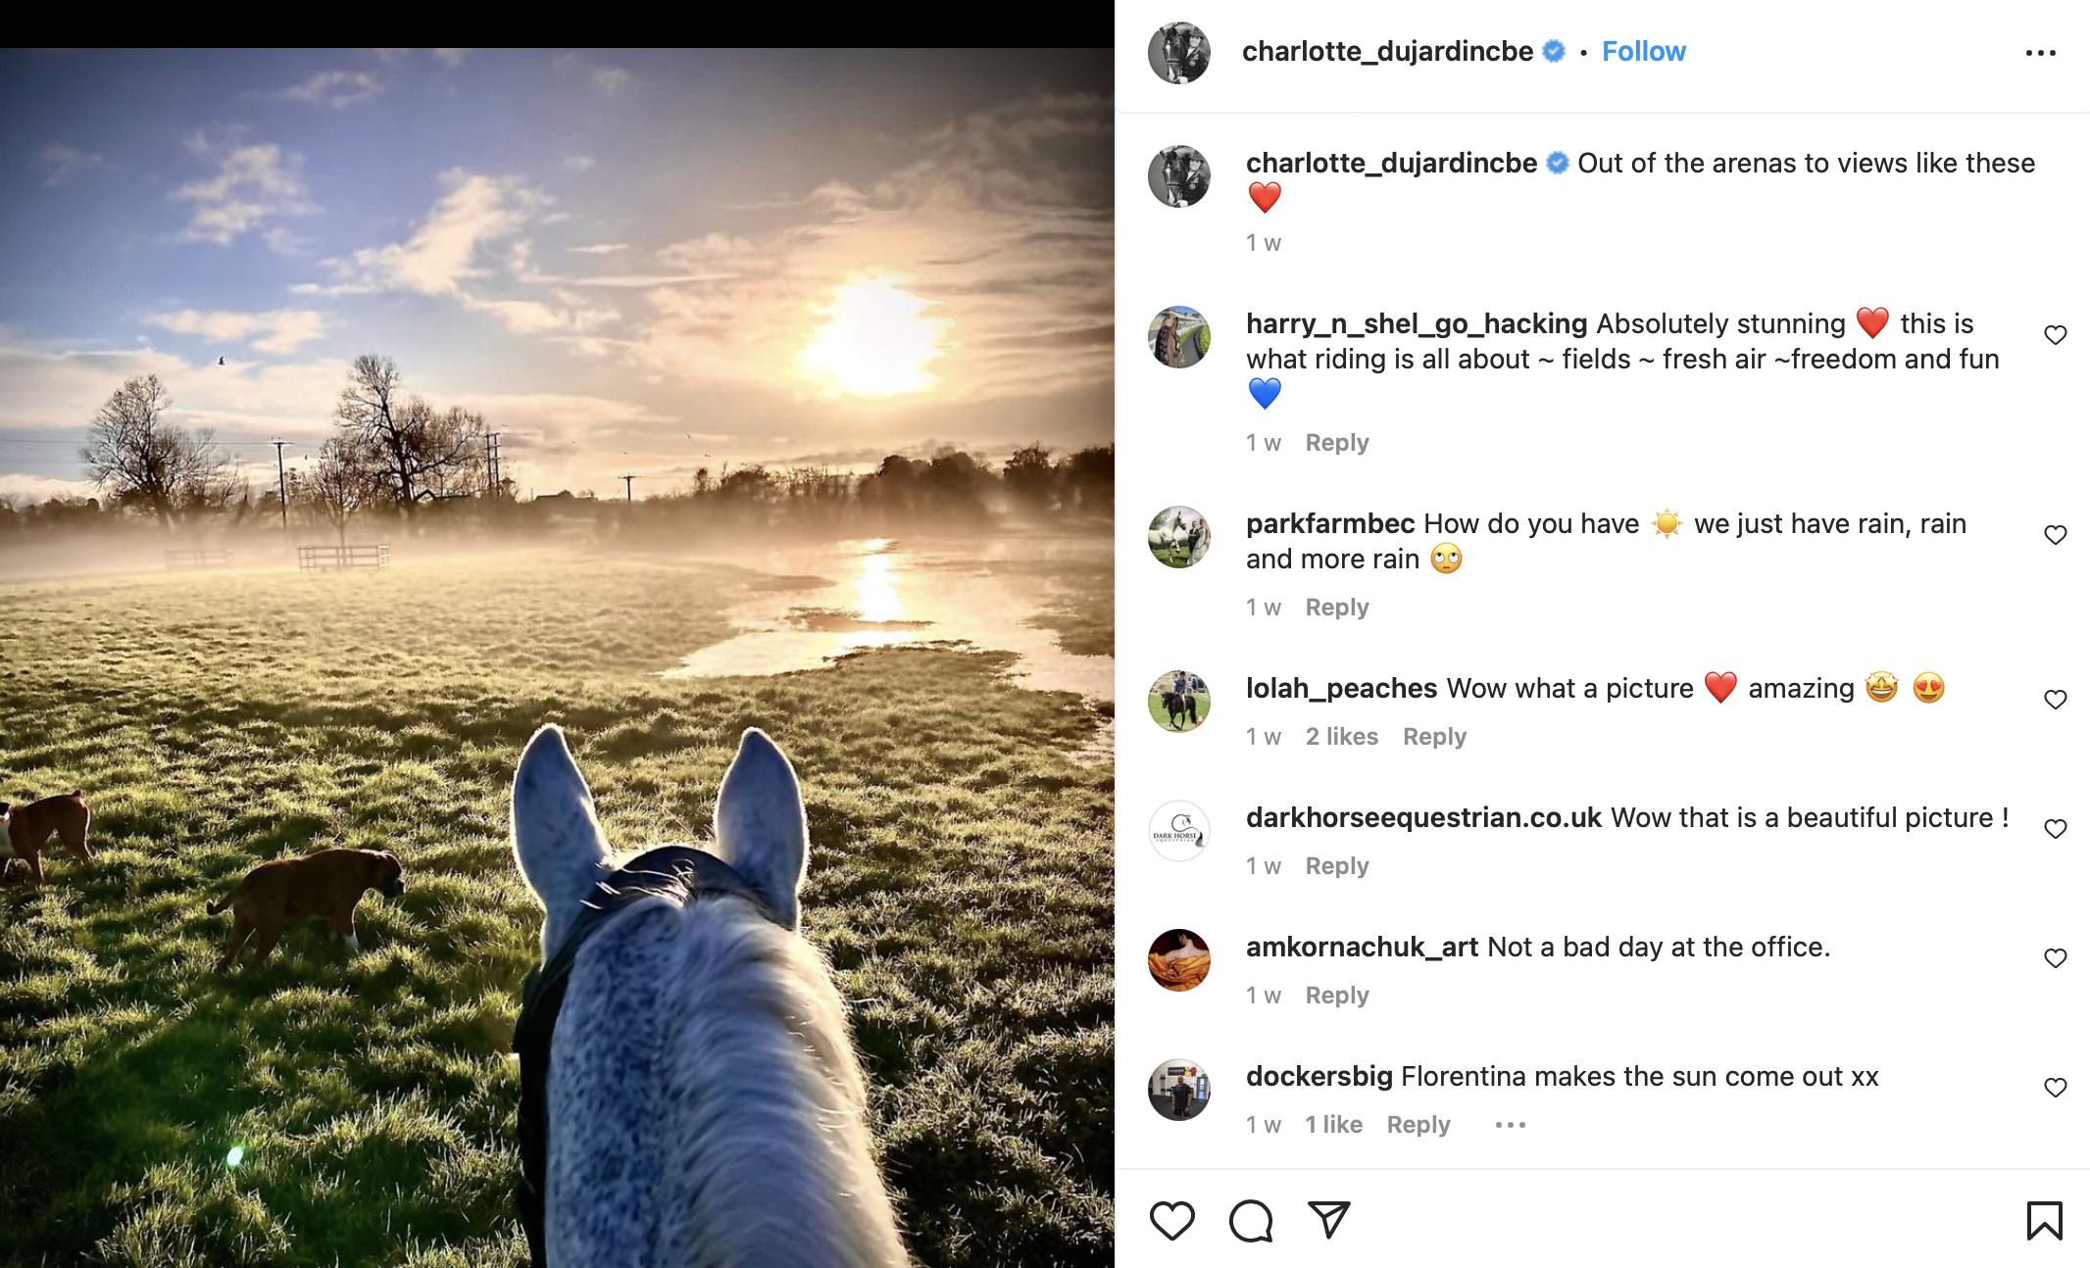Reply to dockersbig's Florentina comment
This screenshot has width=2090, height=1268.
point(1418,1125)
